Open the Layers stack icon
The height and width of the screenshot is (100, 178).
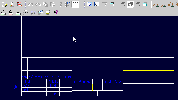pyautogui.click(x=112, y=5)
